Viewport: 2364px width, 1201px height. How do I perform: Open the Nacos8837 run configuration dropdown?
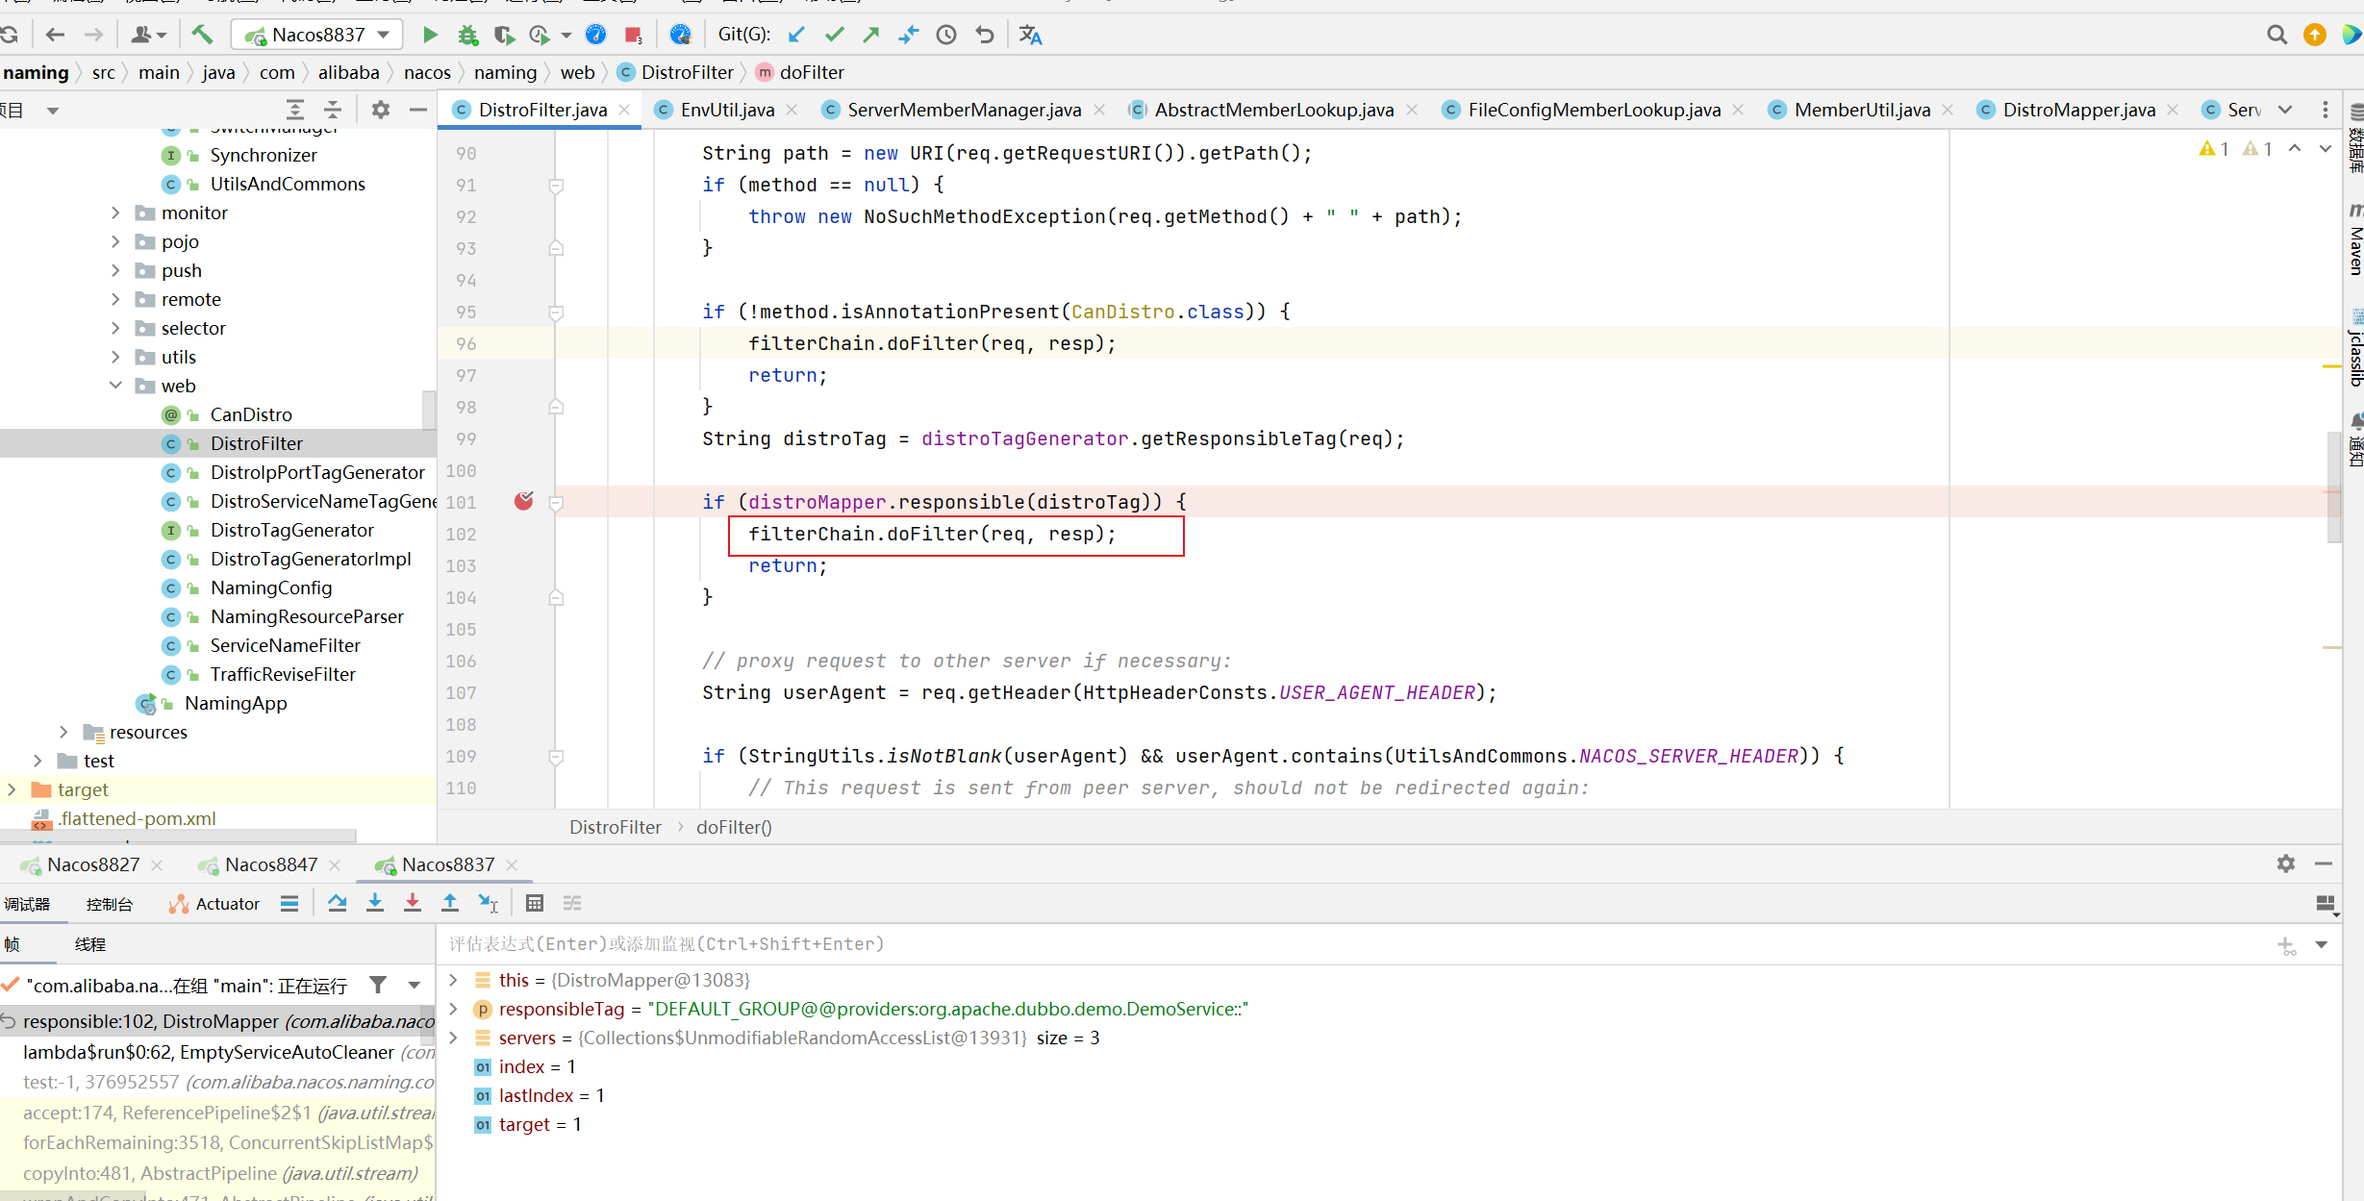(x=317, y=35)
